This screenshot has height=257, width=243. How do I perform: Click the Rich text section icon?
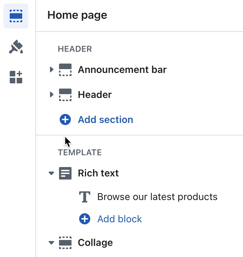pos(65,173)
